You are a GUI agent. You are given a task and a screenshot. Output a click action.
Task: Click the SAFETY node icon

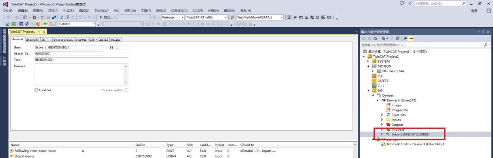374,81
